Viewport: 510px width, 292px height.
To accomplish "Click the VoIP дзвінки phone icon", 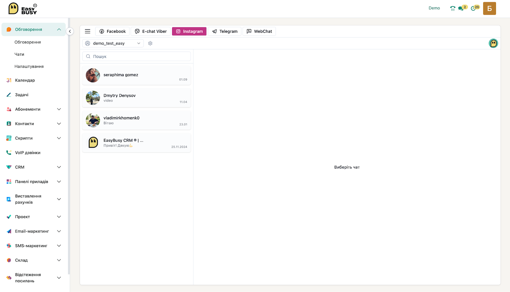I will 9,153.
